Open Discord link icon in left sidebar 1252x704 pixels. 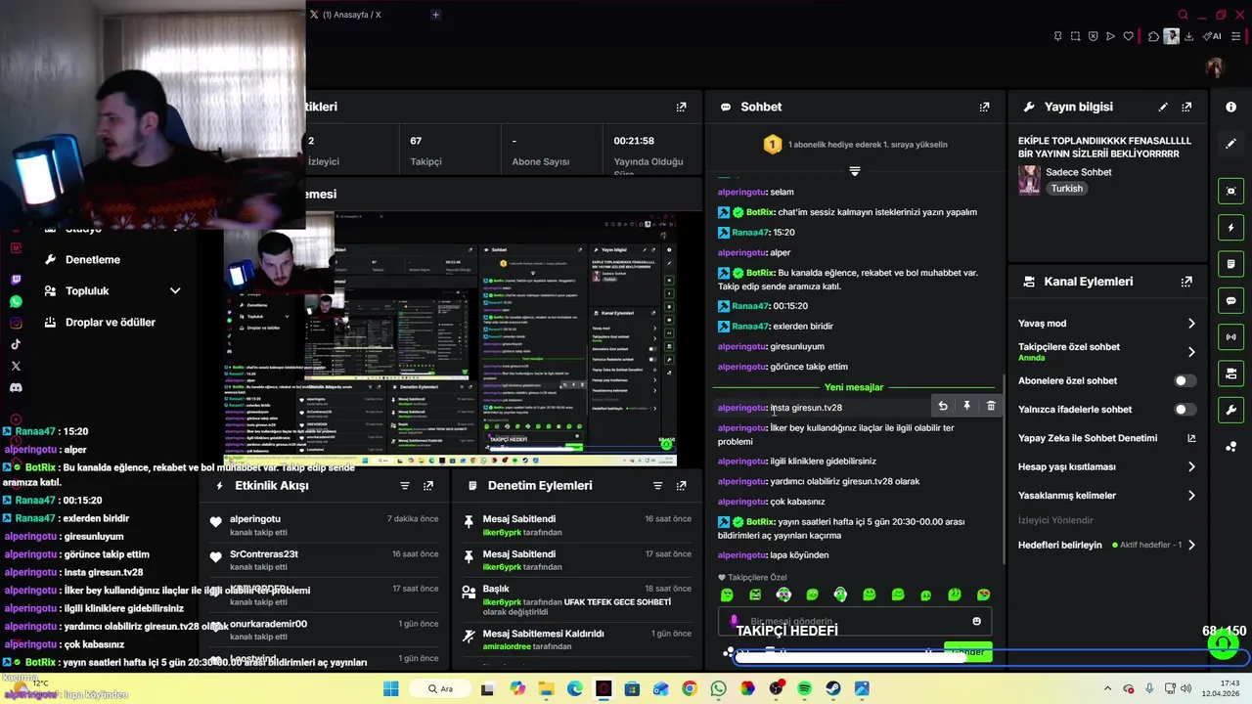pyautogui.click(x=16, y=387)
